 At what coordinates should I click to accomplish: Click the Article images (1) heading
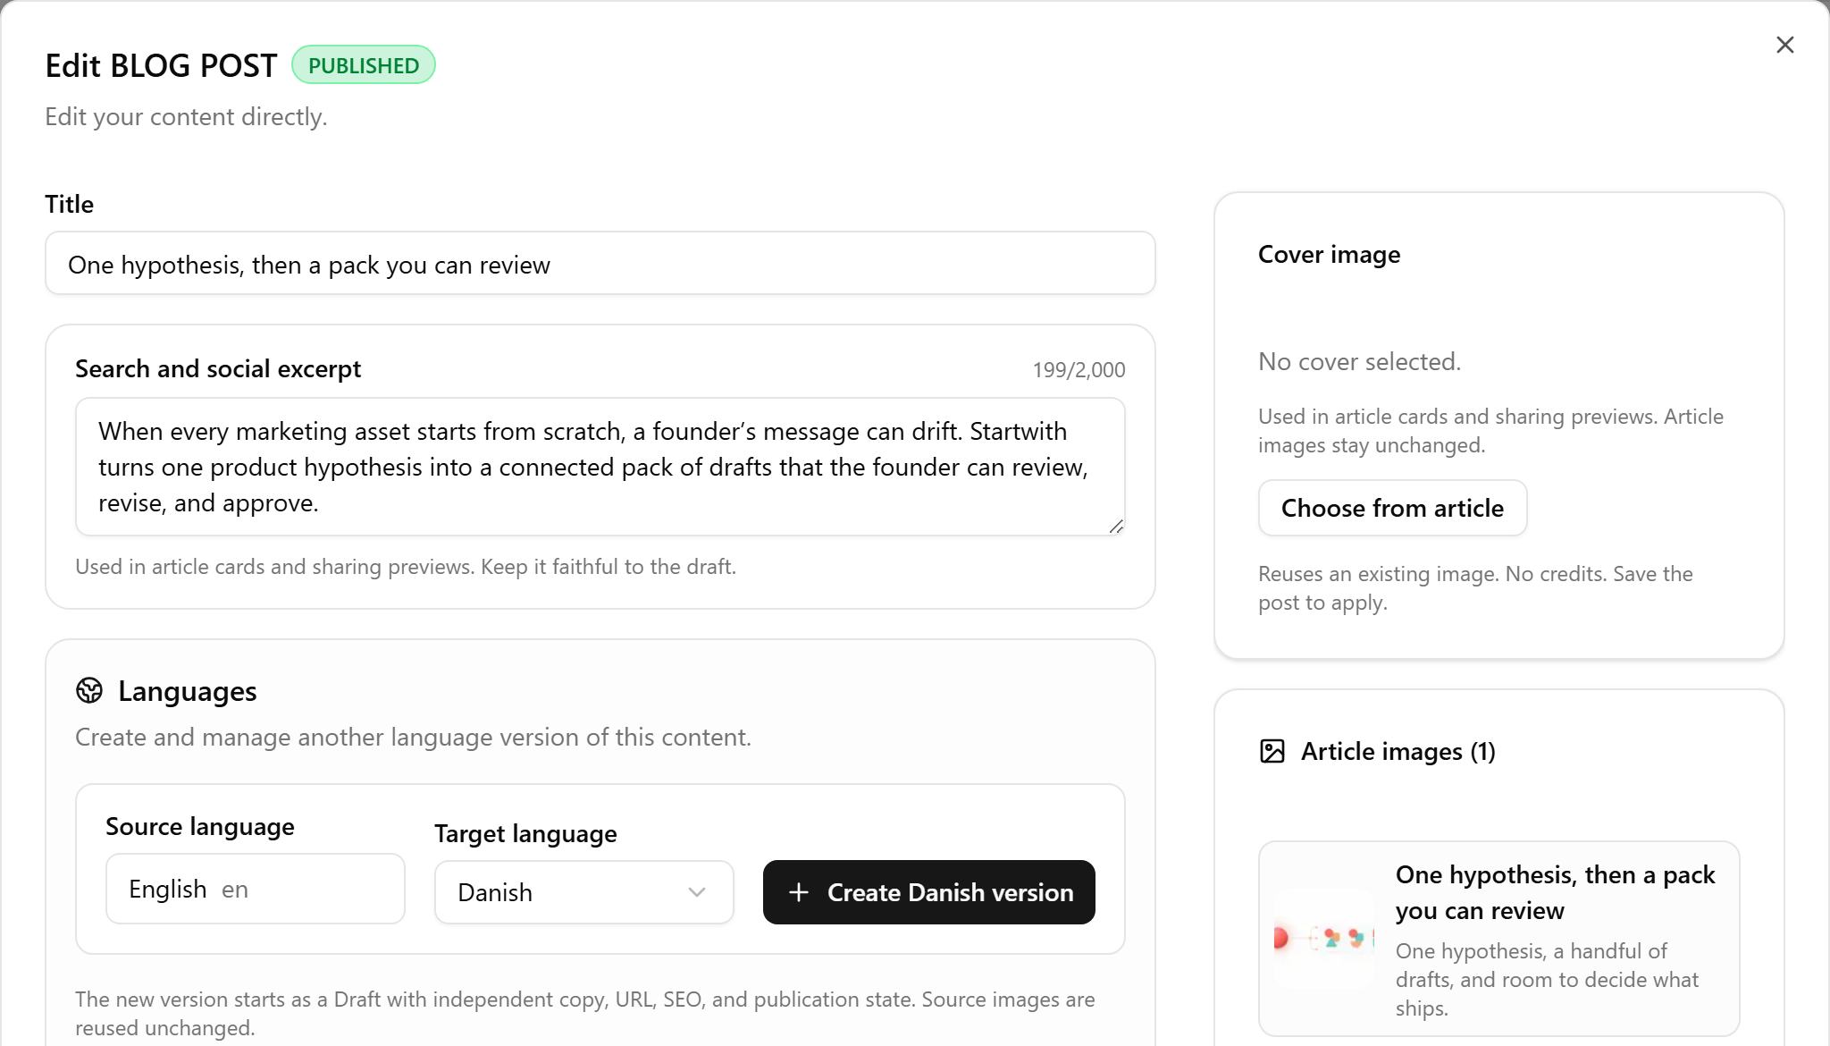coord(1398,752)
